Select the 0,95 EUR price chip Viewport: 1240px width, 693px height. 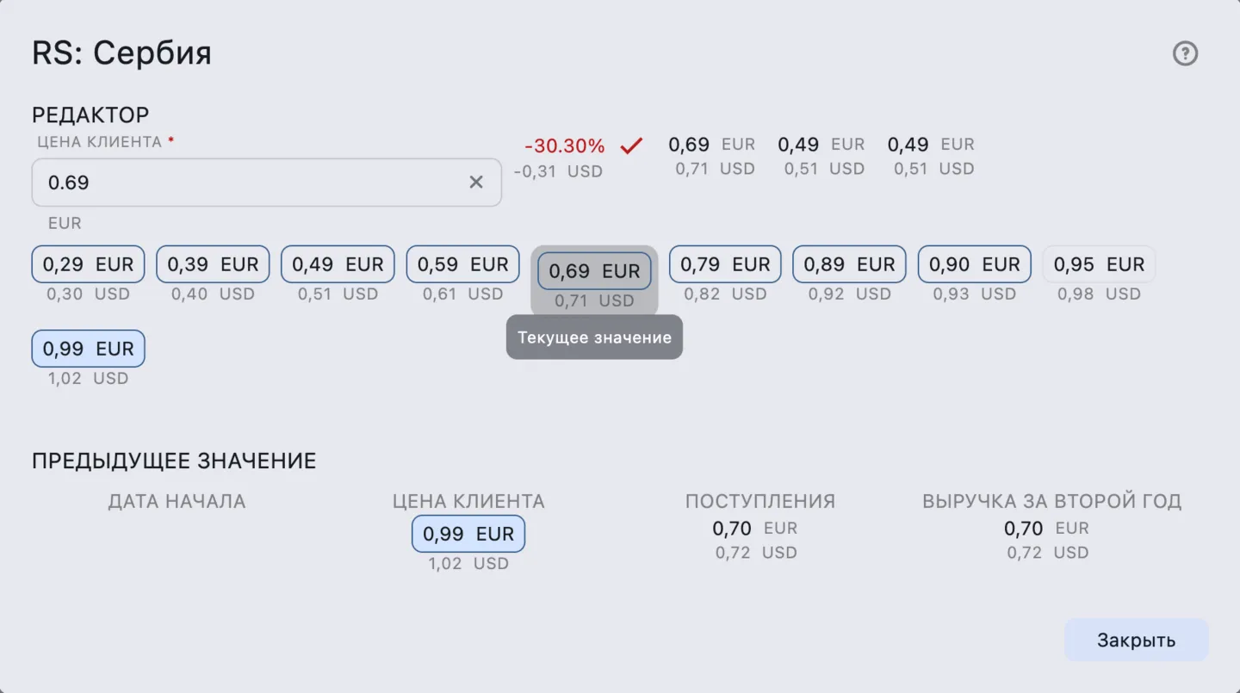click(x=1099, y=264)
